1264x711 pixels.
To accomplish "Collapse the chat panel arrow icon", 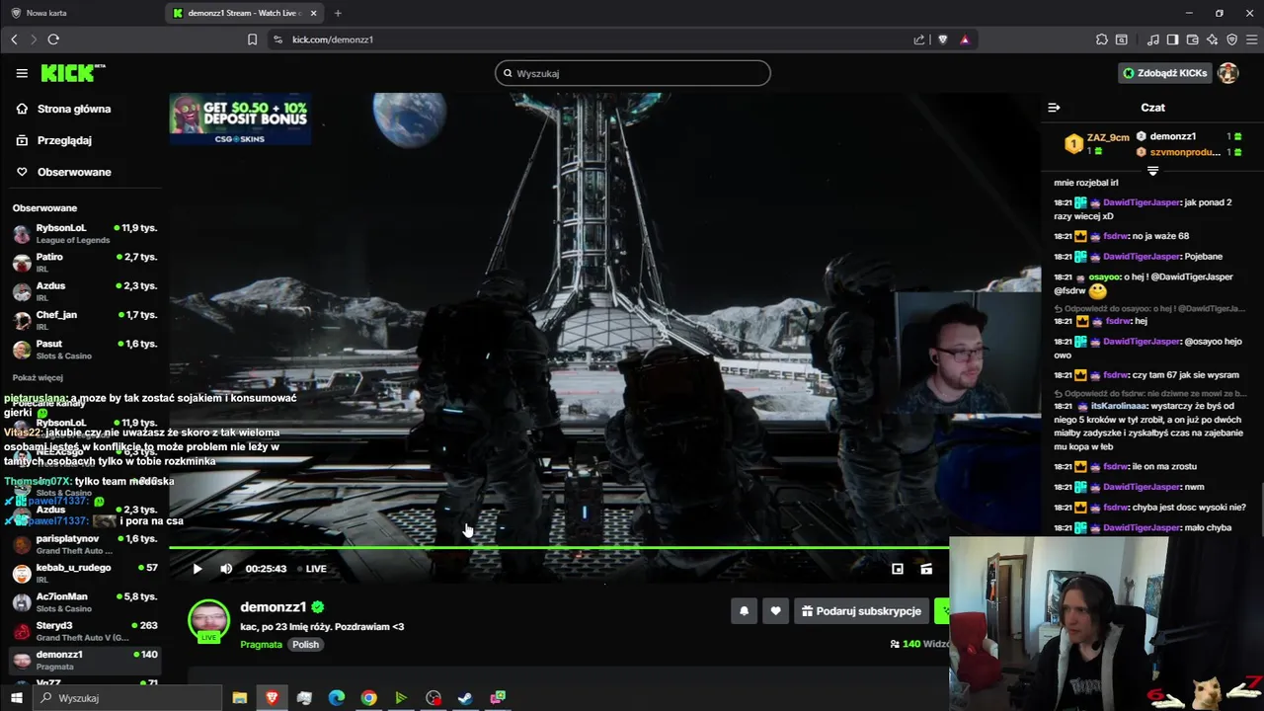I will point(1054,108).
